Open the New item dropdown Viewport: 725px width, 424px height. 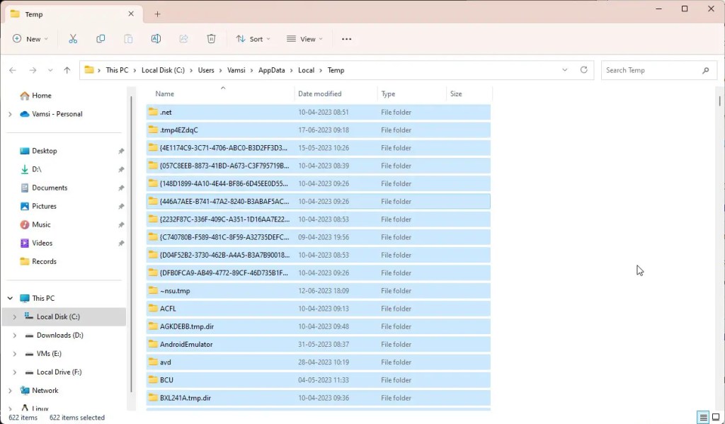click(x=30, y=39)
